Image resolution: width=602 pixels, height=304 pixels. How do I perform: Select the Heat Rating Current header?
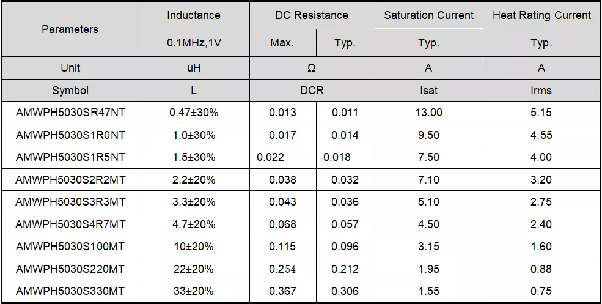point(541,15)
